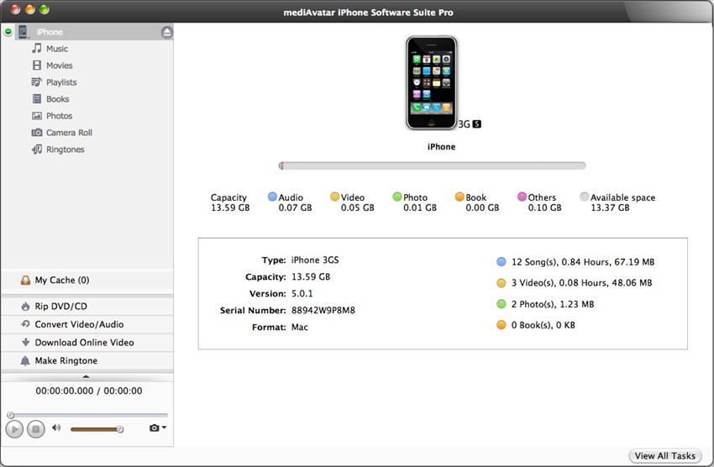The height and width of the screenshot is (467, 714).
Task: Click the blue Audio legend dot
Action: click(x=272, y=197)
